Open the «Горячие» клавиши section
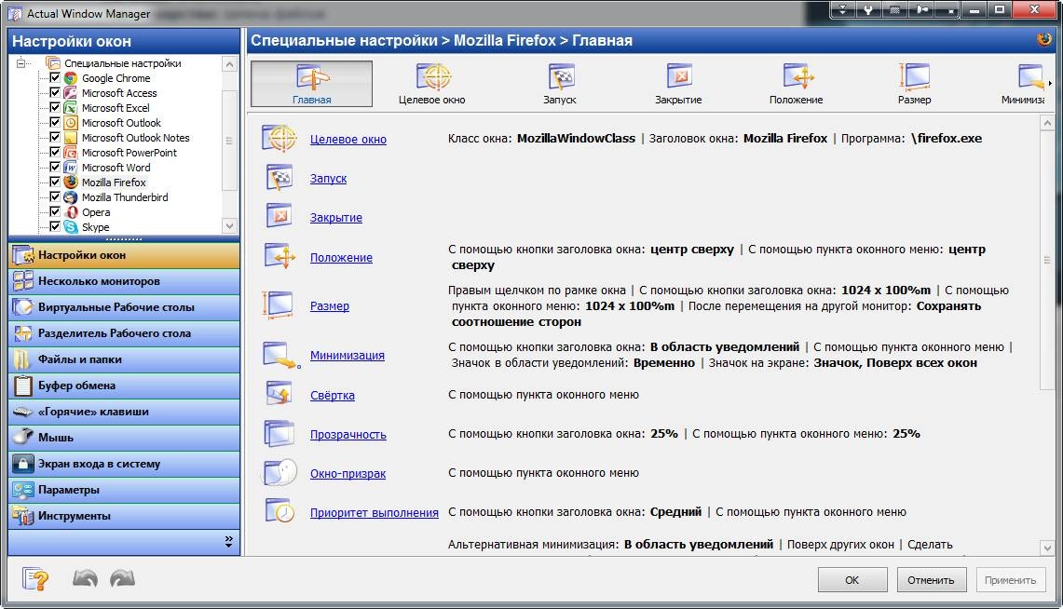This screenshot has width=1063, height=609. [124, 412]
